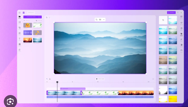Expand the Import media dropdown arrow

coord(40,17)
